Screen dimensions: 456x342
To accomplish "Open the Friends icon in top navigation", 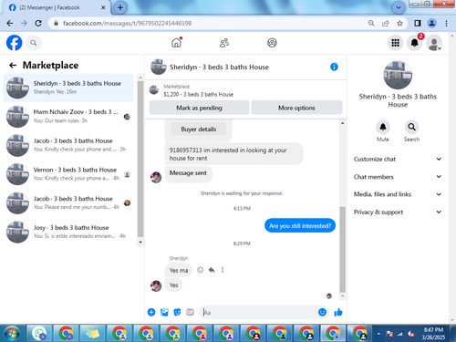I will point(224,43).
